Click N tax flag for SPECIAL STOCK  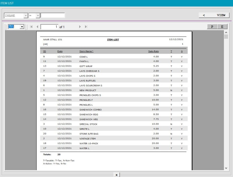tap(171, 124)
